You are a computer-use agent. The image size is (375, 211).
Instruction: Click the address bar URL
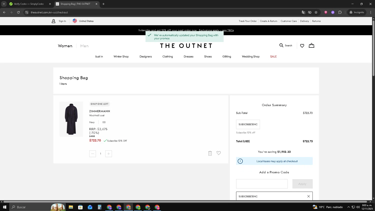pos(49,12)
